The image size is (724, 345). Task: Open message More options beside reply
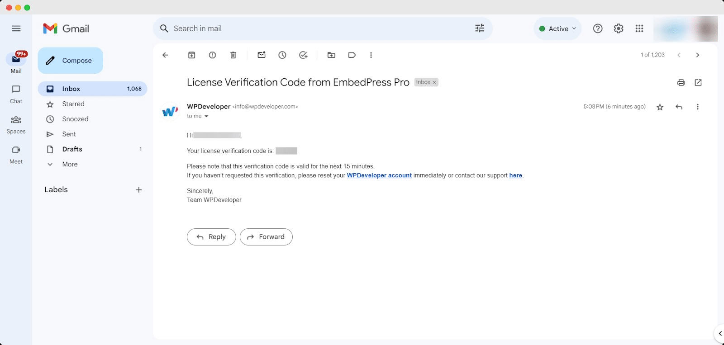coord(698,107)
